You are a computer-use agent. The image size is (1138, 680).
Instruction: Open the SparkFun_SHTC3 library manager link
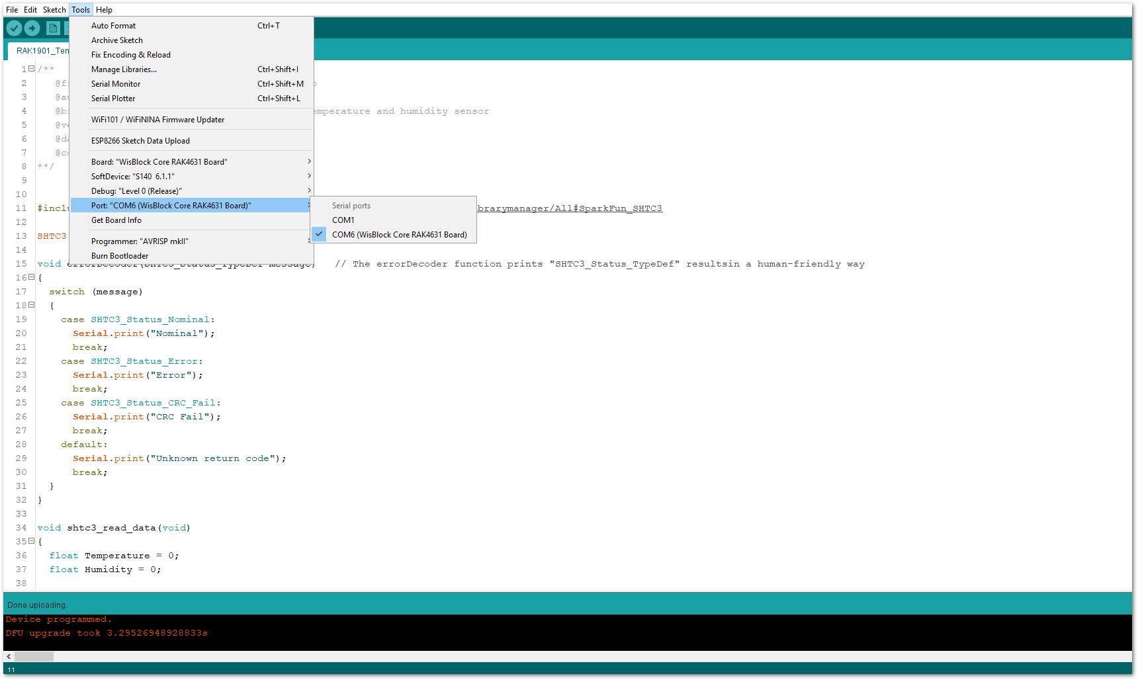570,208
